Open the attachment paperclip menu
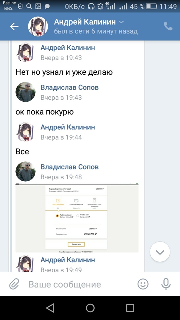The width and height of the screenshot is (180, 320). tap(14, 284)
